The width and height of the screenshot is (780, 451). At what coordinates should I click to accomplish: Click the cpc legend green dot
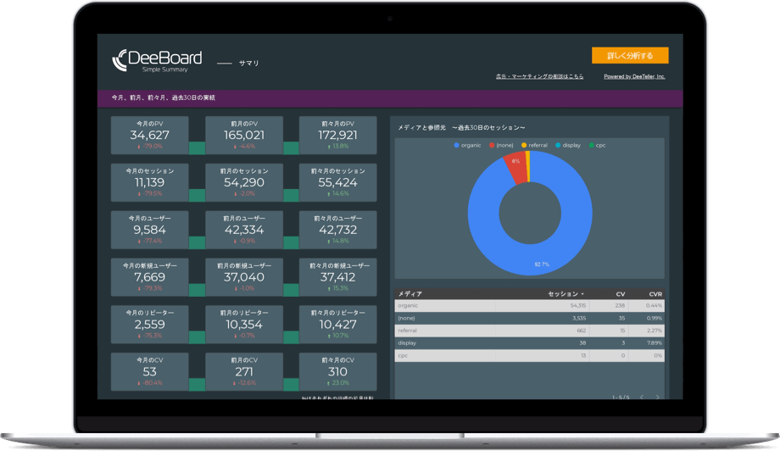[x=592, y=145]
